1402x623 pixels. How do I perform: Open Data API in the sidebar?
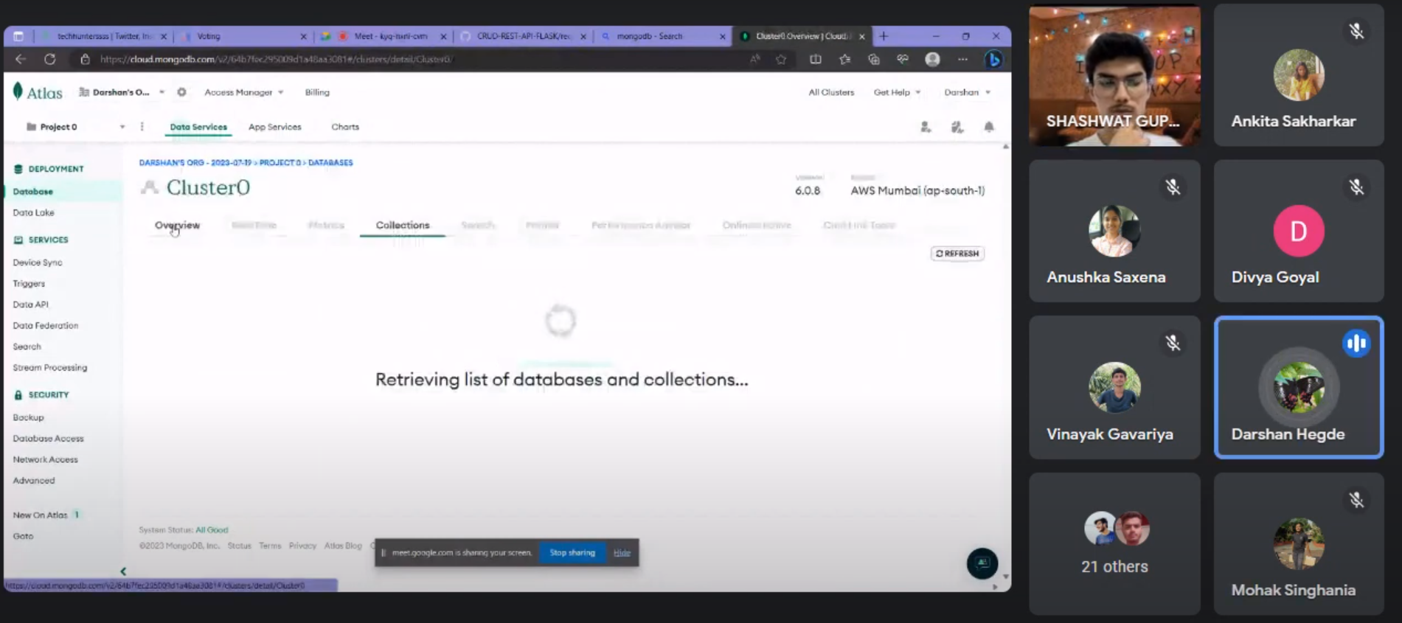click(30, 304)
